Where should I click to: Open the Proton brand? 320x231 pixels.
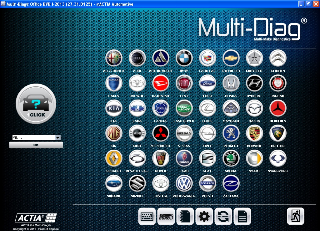pos(278,133)
